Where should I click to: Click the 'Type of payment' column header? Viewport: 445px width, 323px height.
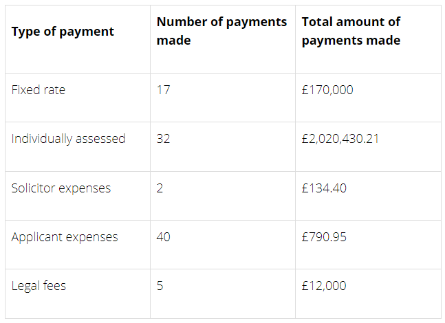pyautogui.click(x=63, y=32)
